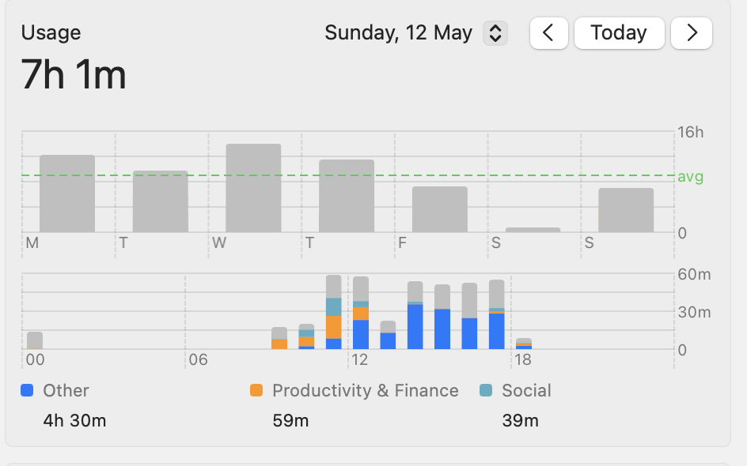The width and height of the screenshot is (747, 466).
Task: Click the Other 4h 30m duration value
Action: [74, 420]
